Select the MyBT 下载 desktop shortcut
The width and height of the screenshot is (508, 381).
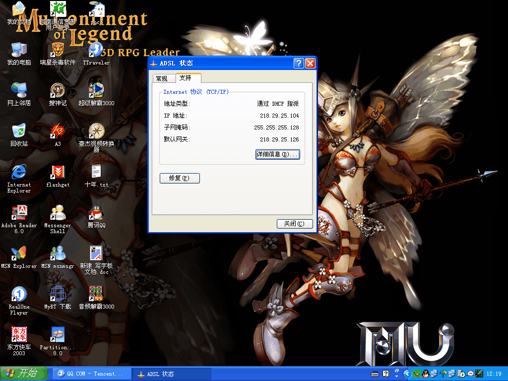(58, 298)
